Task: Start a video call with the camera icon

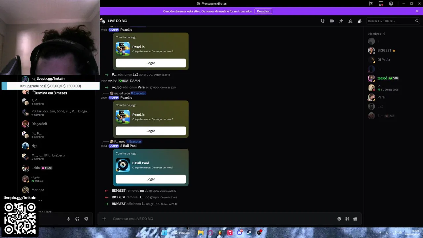Action: coord(332,21)
